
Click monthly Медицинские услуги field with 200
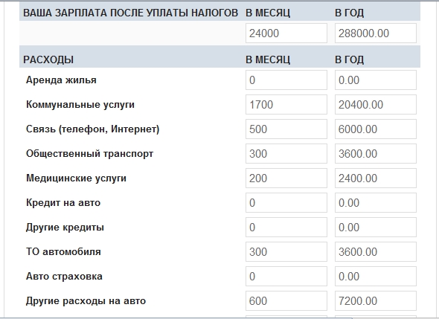286,178
